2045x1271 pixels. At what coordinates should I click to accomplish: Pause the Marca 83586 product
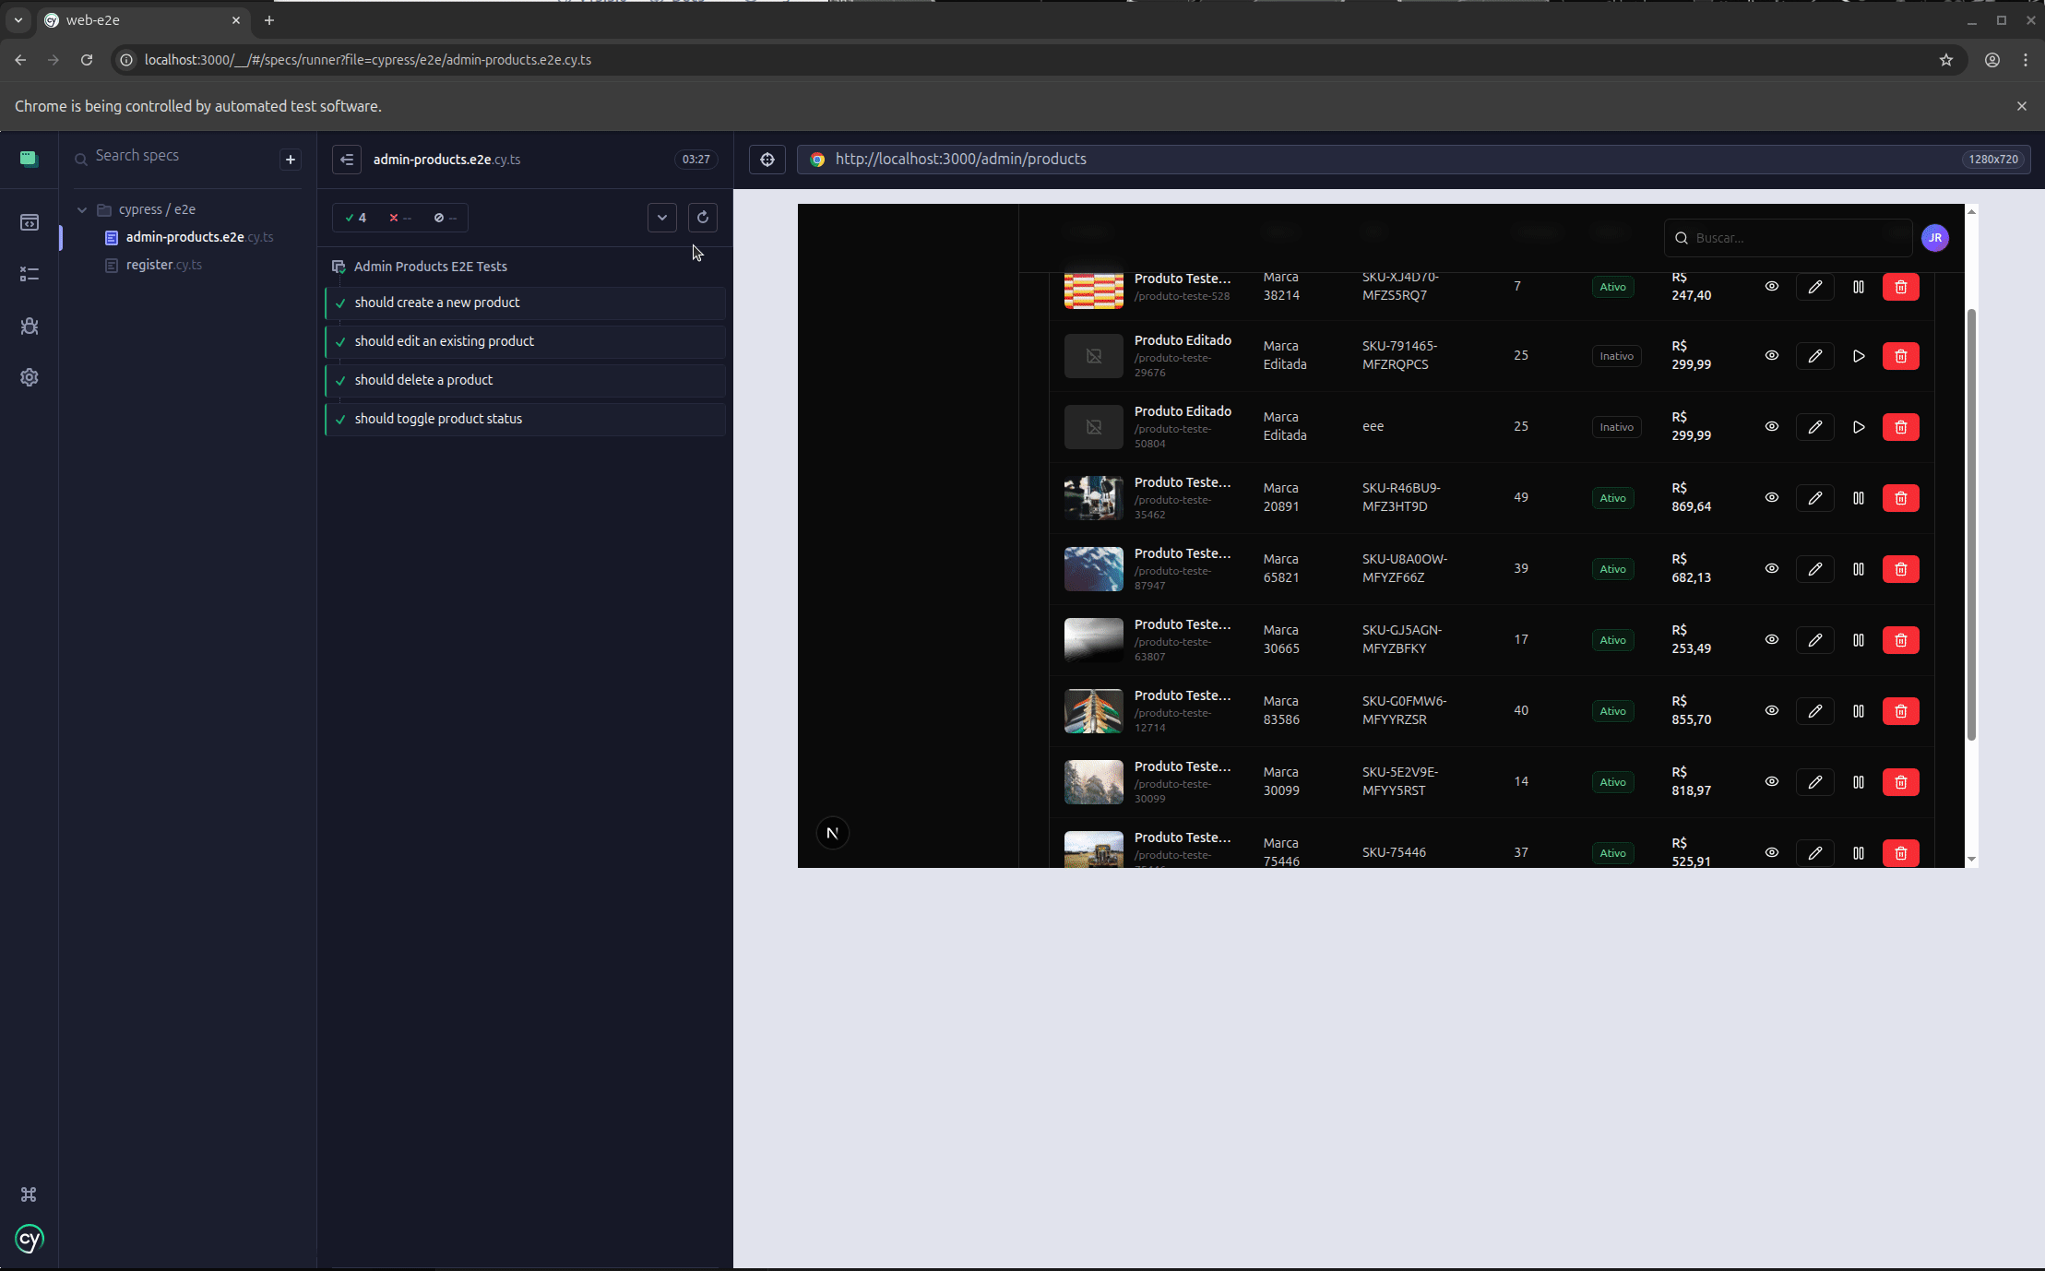tap(1858, 711)
